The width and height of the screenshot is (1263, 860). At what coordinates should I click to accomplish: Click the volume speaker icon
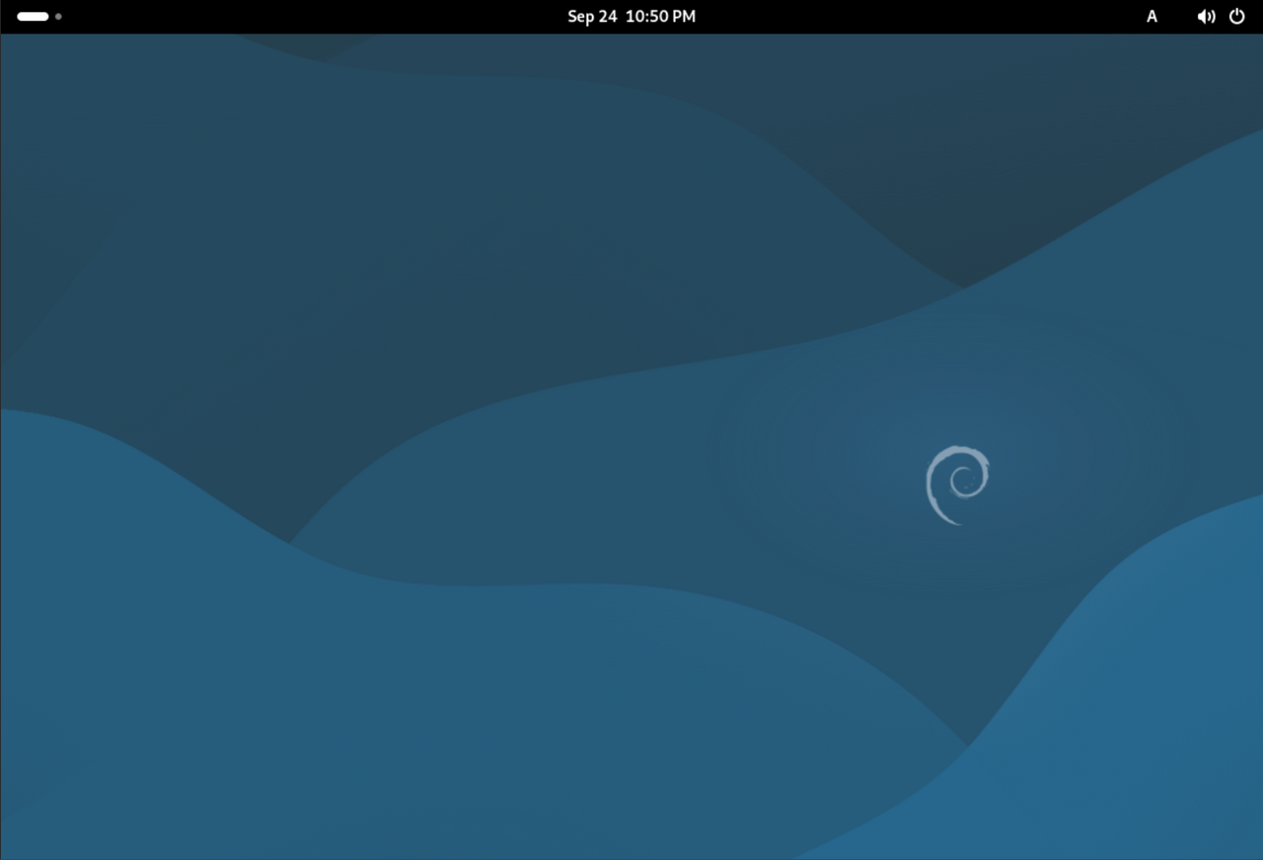(x=1206, y=17)
